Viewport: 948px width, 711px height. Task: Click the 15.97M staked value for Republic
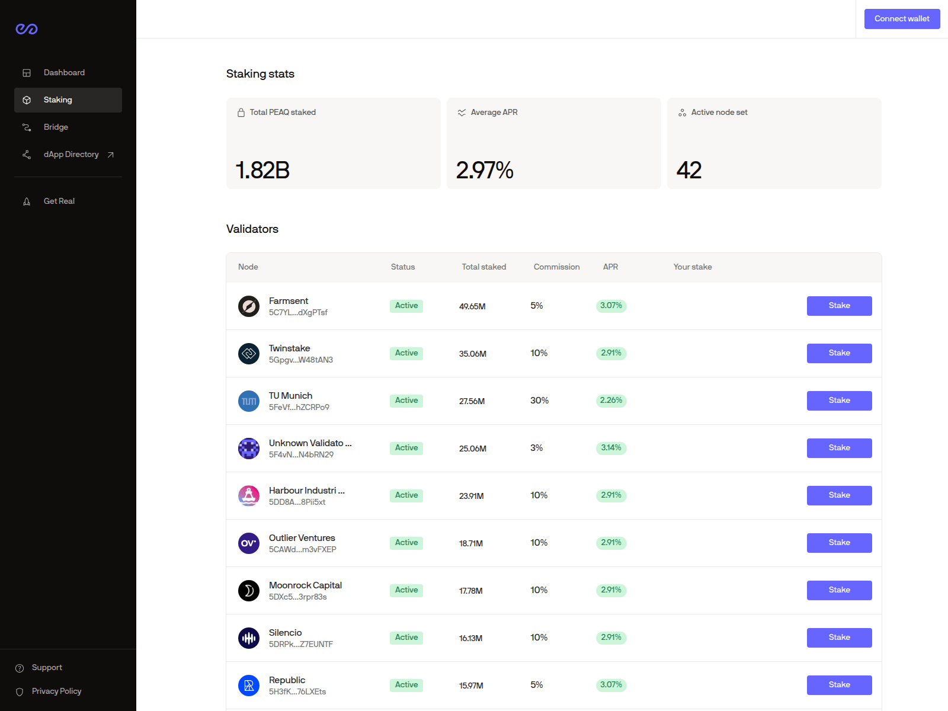(x=471, y=686)
